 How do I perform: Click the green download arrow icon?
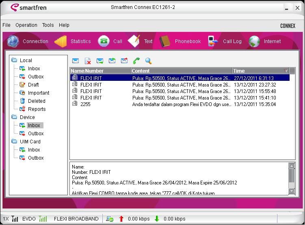(x=157, y=219)
